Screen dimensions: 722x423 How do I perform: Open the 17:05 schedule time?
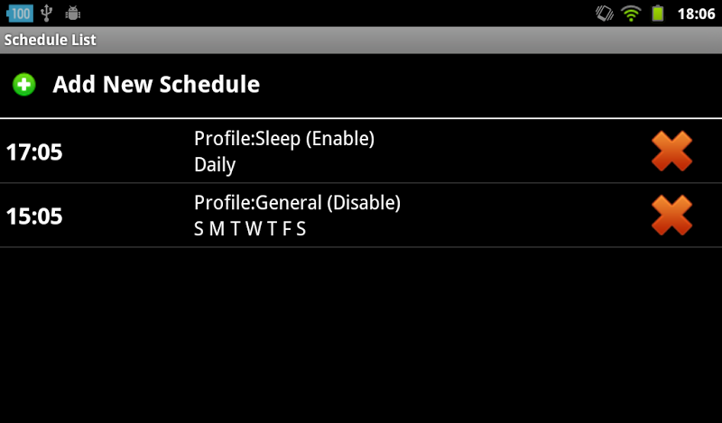click(34, 152)
